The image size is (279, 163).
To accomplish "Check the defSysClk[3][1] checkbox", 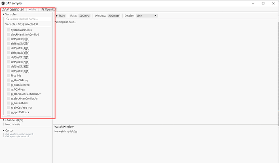I will coord(8,71).
